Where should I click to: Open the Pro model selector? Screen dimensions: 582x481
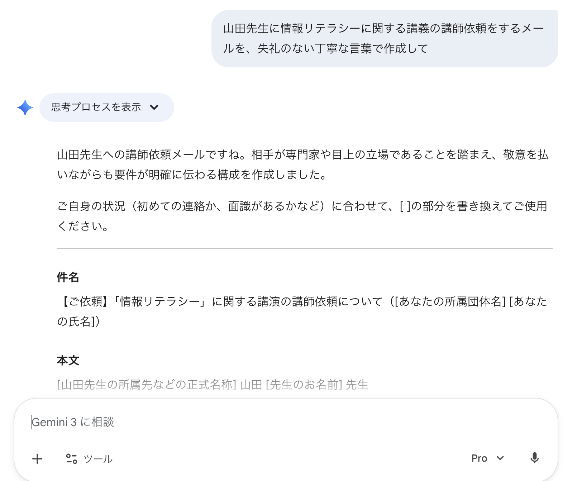point(479,458)
